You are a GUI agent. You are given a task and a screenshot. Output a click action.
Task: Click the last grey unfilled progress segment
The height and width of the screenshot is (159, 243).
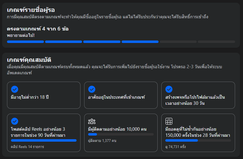(216, 42)
